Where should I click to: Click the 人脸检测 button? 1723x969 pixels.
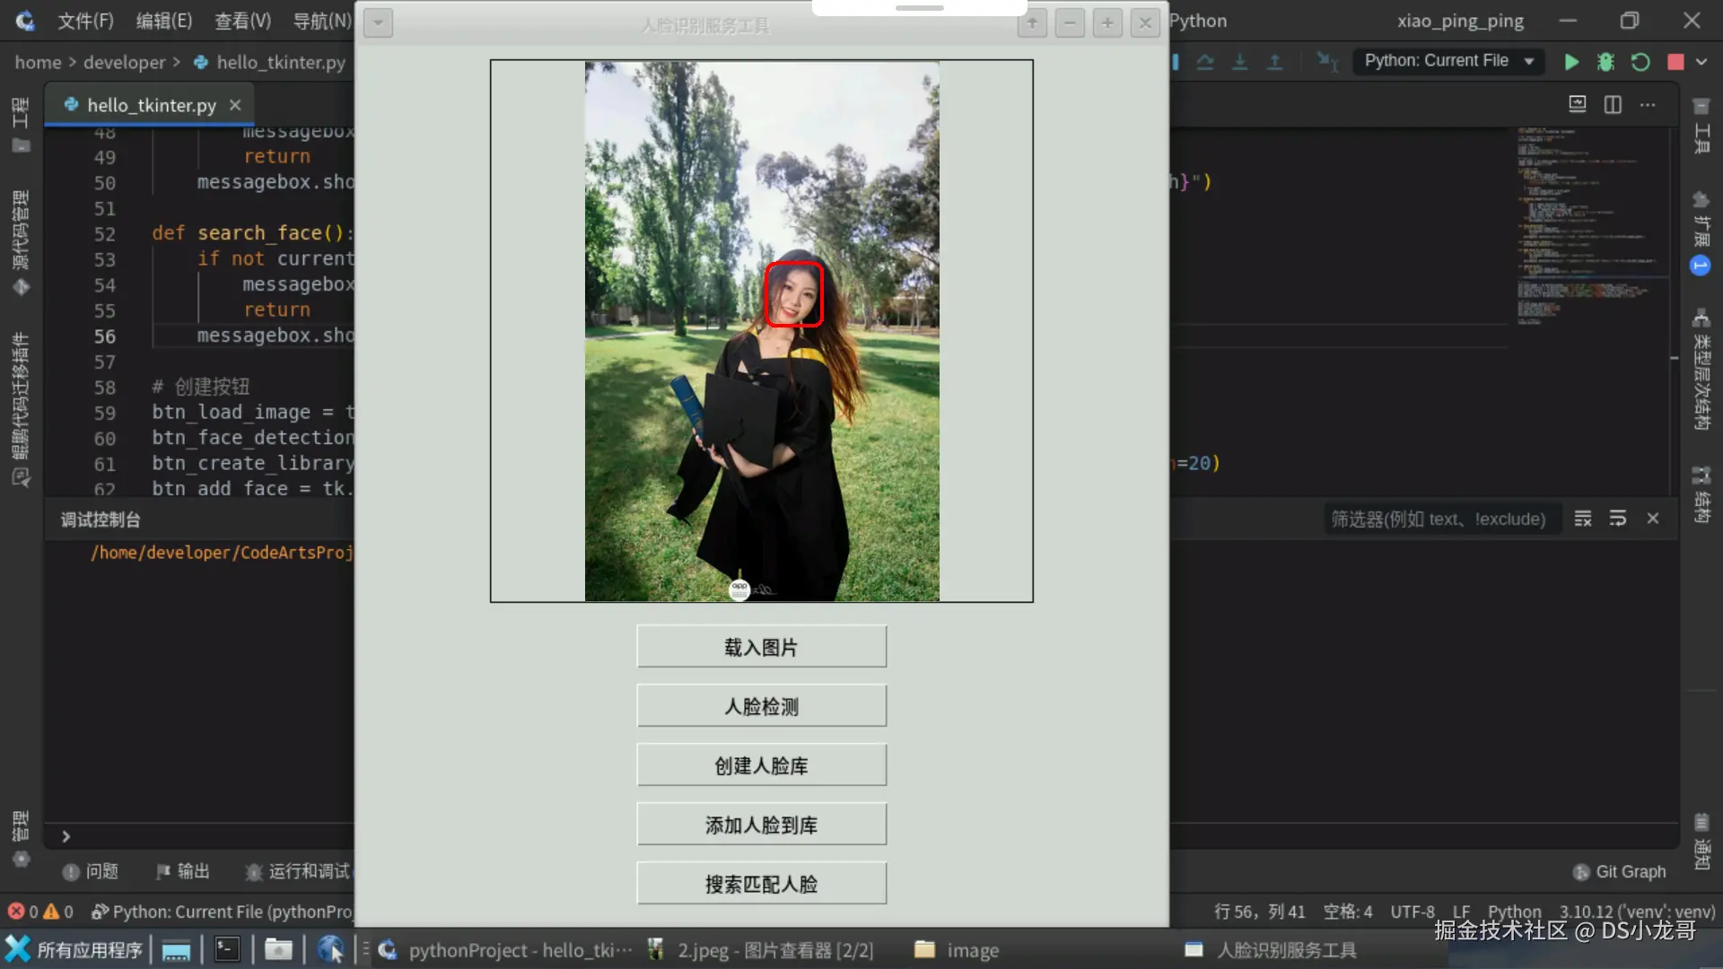click(761, 706)
